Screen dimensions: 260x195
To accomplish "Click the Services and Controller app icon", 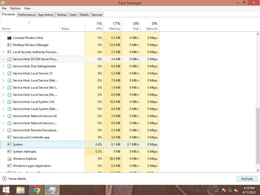I will [x=9, y=137].
